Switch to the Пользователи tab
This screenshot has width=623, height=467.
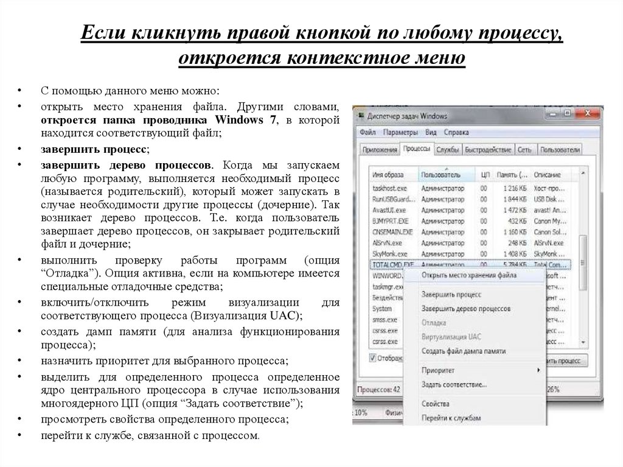[560, 150]
